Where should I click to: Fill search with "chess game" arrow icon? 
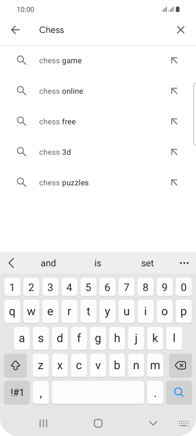pos(174,60)
